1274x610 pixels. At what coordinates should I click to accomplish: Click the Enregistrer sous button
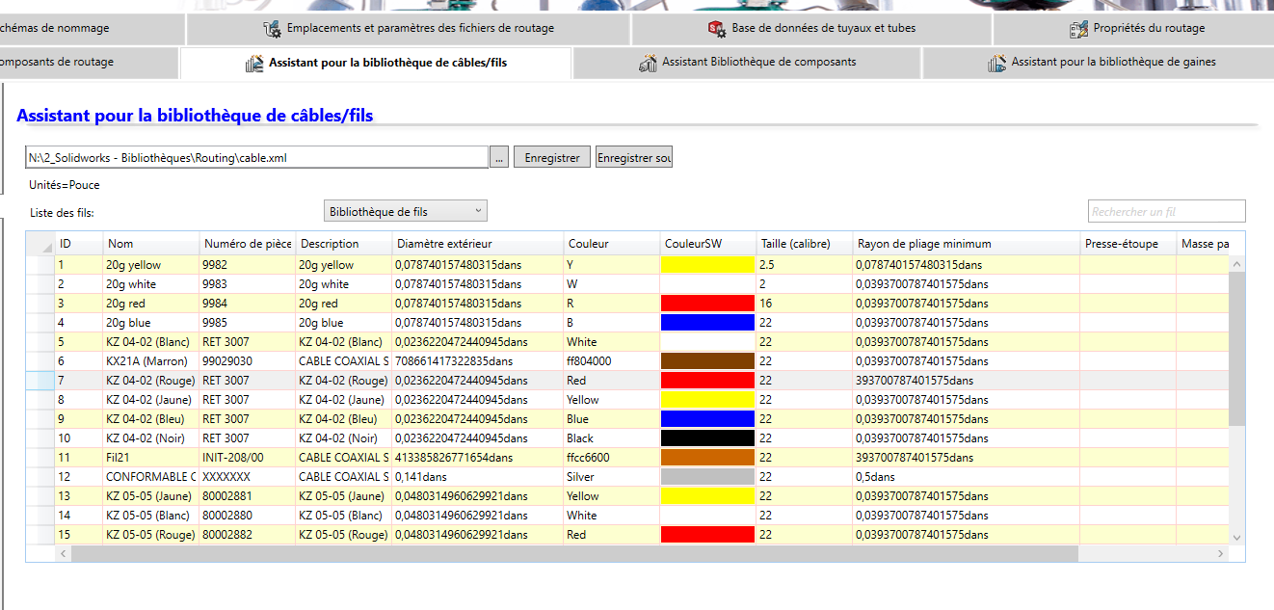pyautogui.click(x=633, y=157)
